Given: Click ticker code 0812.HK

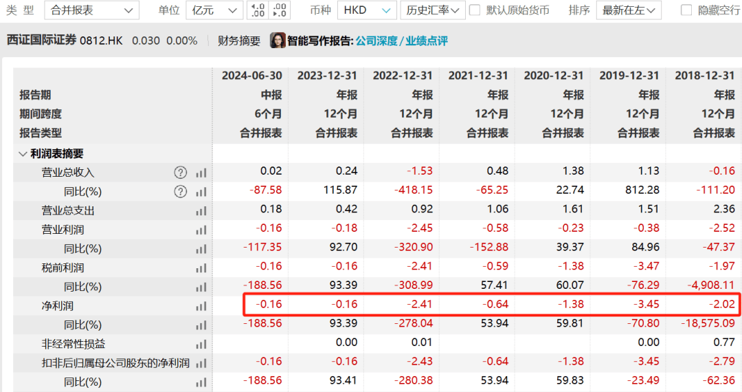Looking at the screenshot, I should [101, 41].
